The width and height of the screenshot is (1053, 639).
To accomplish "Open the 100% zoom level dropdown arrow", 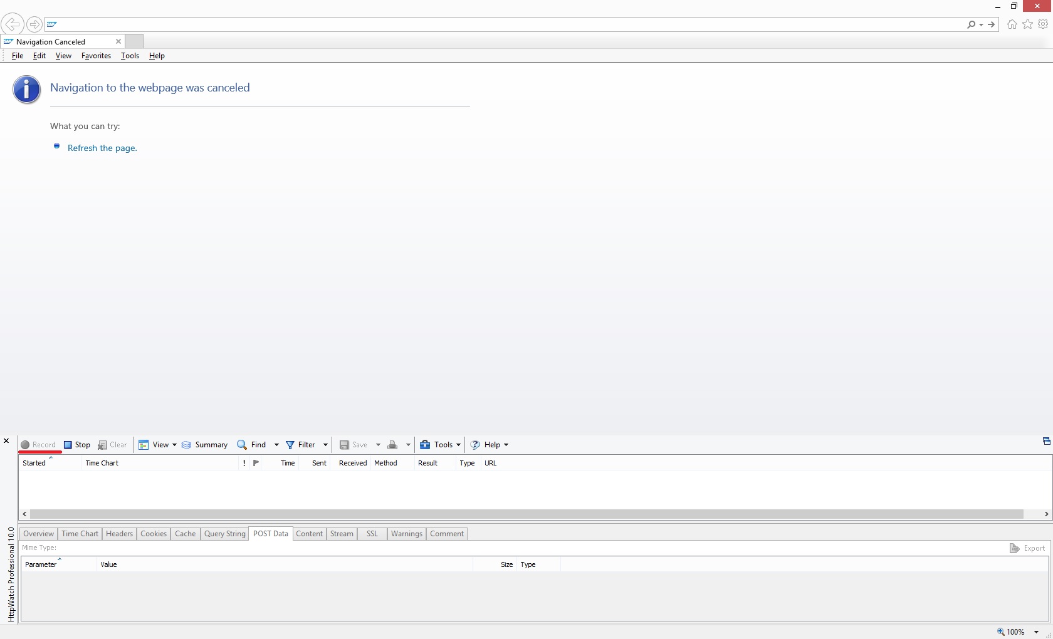I will pyautogui.click(x=1037, y=632).
